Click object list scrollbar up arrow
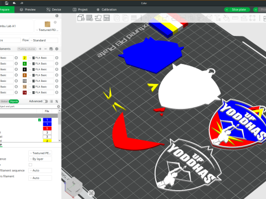This screenshot has height=199, width=266. 59,111
